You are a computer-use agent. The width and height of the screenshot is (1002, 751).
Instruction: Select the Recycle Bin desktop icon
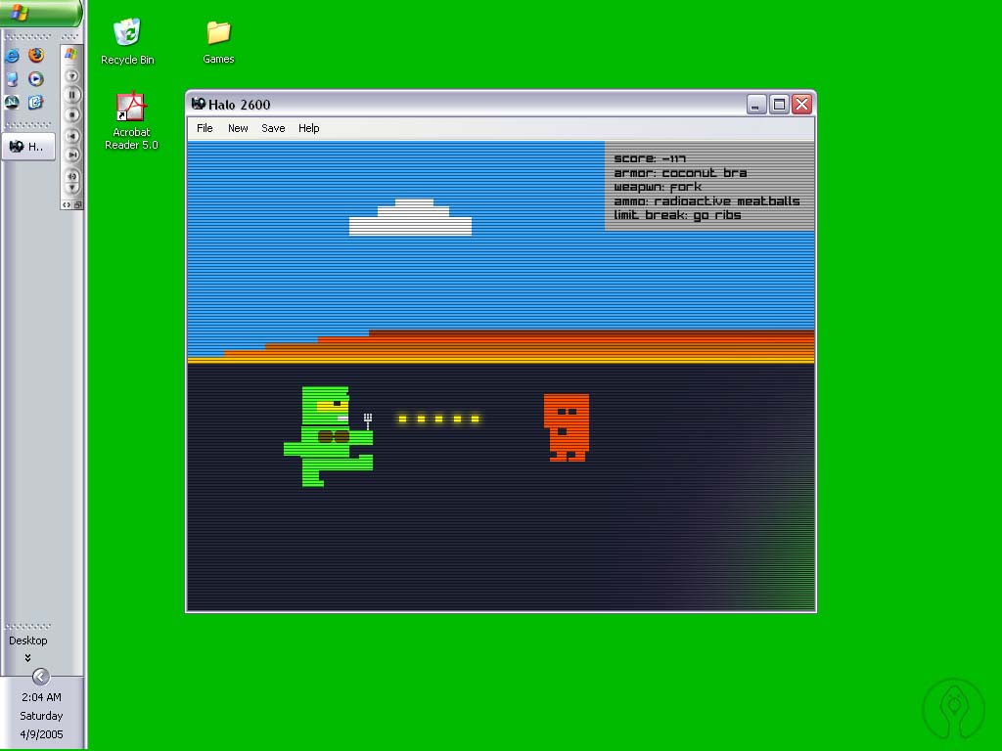click(x=127, y=42)
